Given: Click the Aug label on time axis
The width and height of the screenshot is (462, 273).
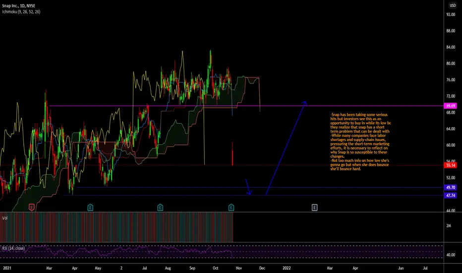Looking at the screenshot, I should click(168, 268).
